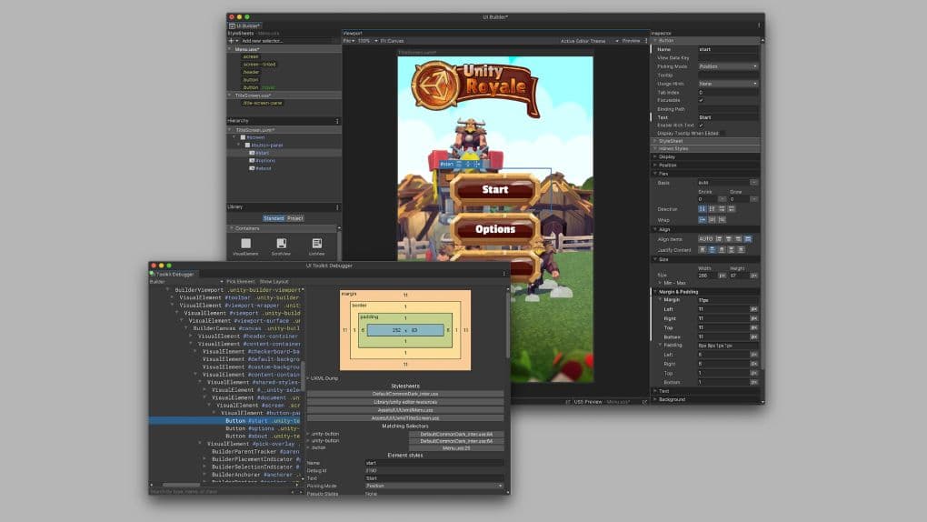Open the Library panel three-dot menu
The image size is (927, 522).
pyautogui.click(x=337, y=207)
